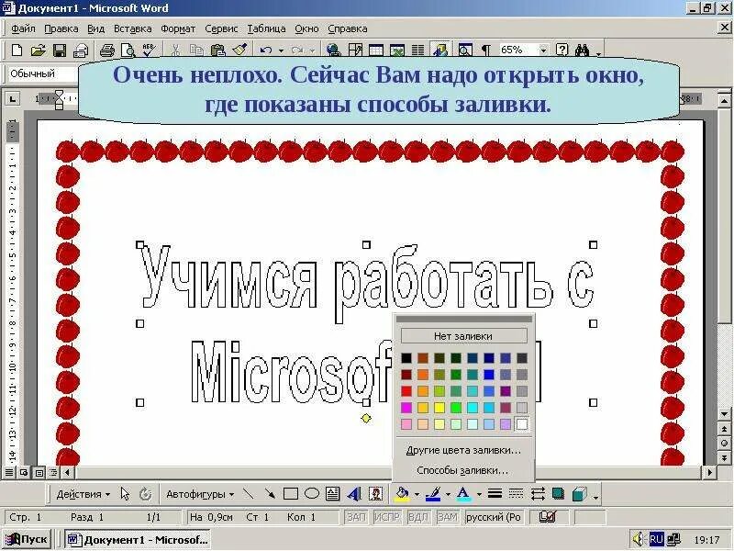Pick the Arrow drawing tool
The height and width of the screenshot is (551, 734).
pyautogui.click(x=270, y=494)
